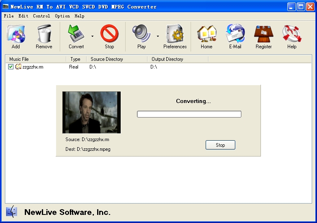The image size is (317, 223).
Task: Expand the Convert dropdown arrow
Action: pyautogui.click(x=92, y=36)
